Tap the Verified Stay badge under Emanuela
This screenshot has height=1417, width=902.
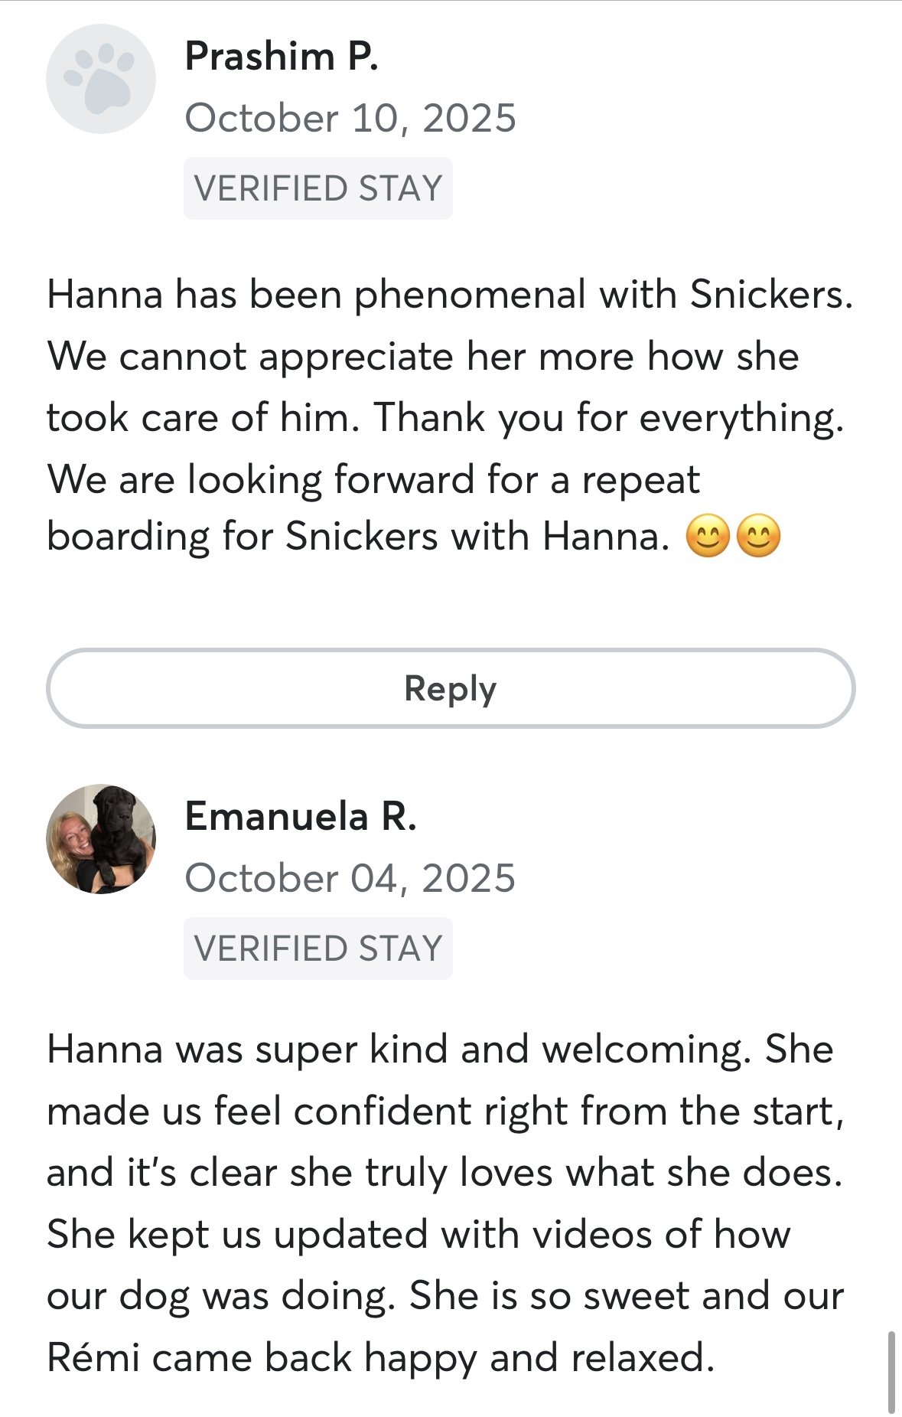[318, 948]
